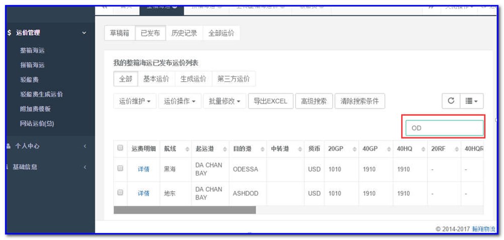Click the 高级搜索 button
Image resolution: width=504 pixels, height=240 pixels.
pyautogui.click(x=314, y=102)
